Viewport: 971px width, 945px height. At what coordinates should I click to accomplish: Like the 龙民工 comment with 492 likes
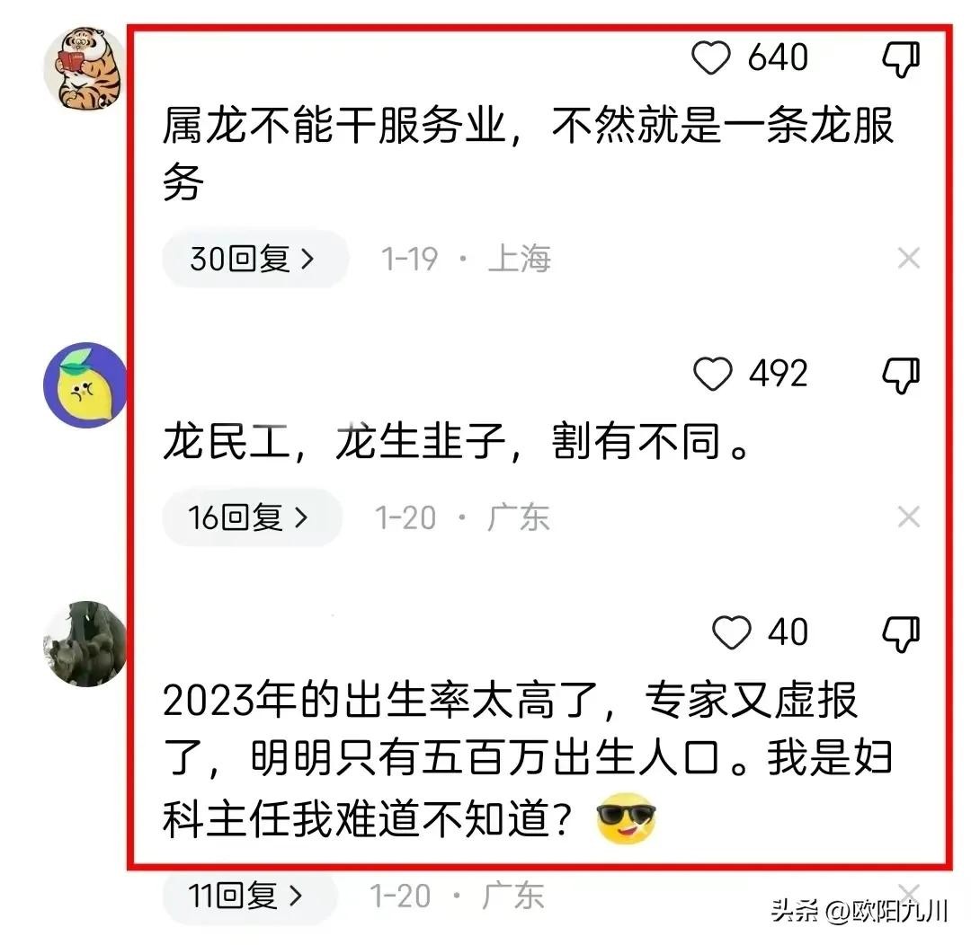[x=713, y=374]
